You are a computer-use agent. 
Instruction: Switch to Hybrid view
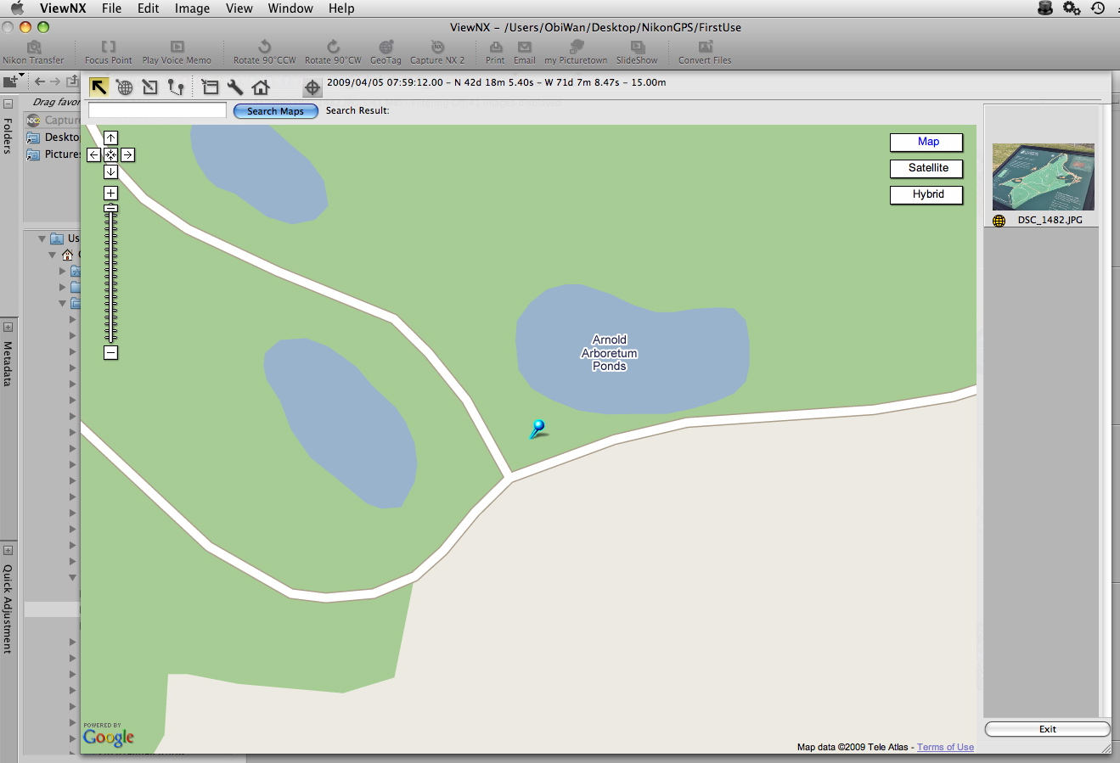(926, 194)
